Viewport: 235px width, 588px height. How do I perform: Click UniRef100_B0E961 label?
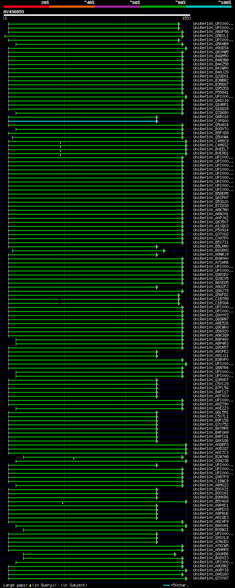[211, 153]
